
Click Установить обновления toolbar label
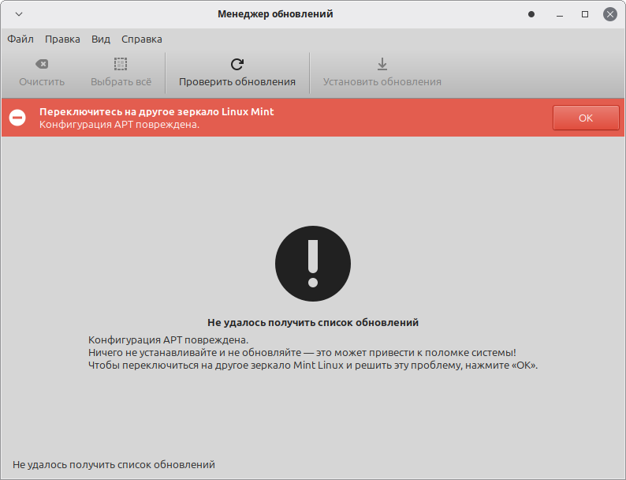(x=382, y=82)
